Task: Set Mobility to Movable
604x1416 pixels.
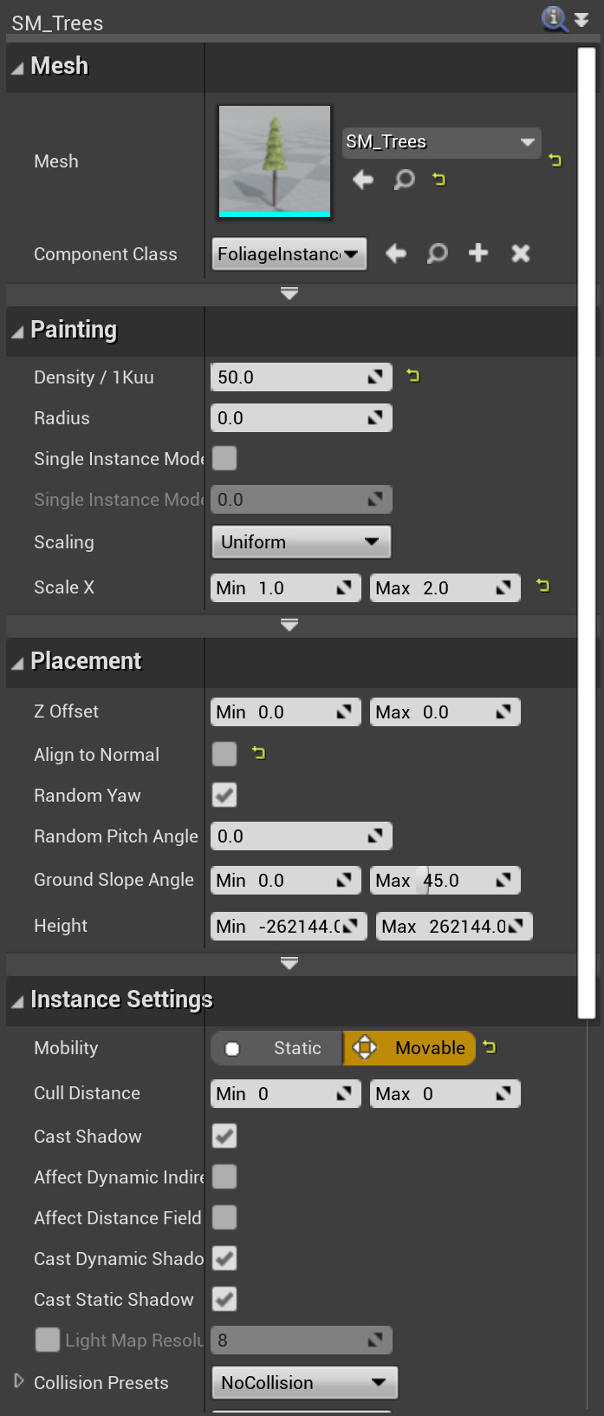Action: (410, 1048)
